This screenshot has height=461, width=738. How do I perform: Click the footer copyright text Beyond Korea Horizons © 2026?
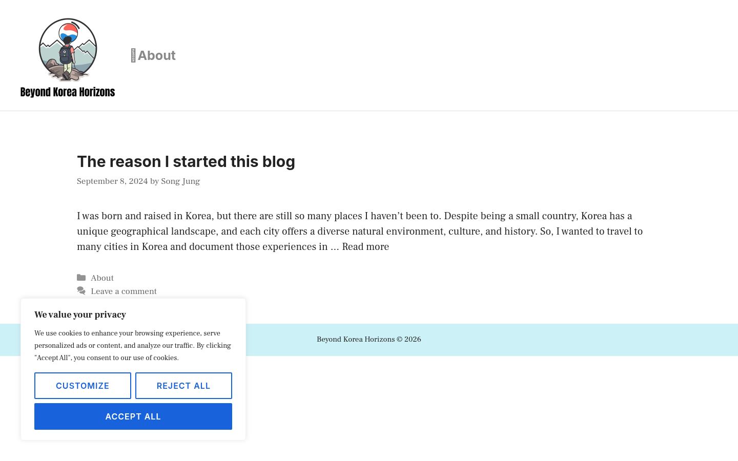tap(369, 339)
